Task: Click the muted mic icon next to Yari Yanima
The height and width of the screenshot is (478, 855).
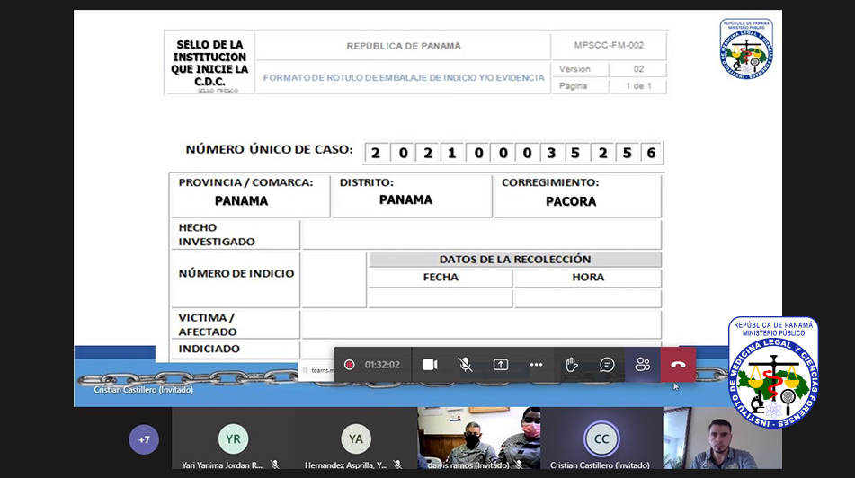Action: click(275, 465)
